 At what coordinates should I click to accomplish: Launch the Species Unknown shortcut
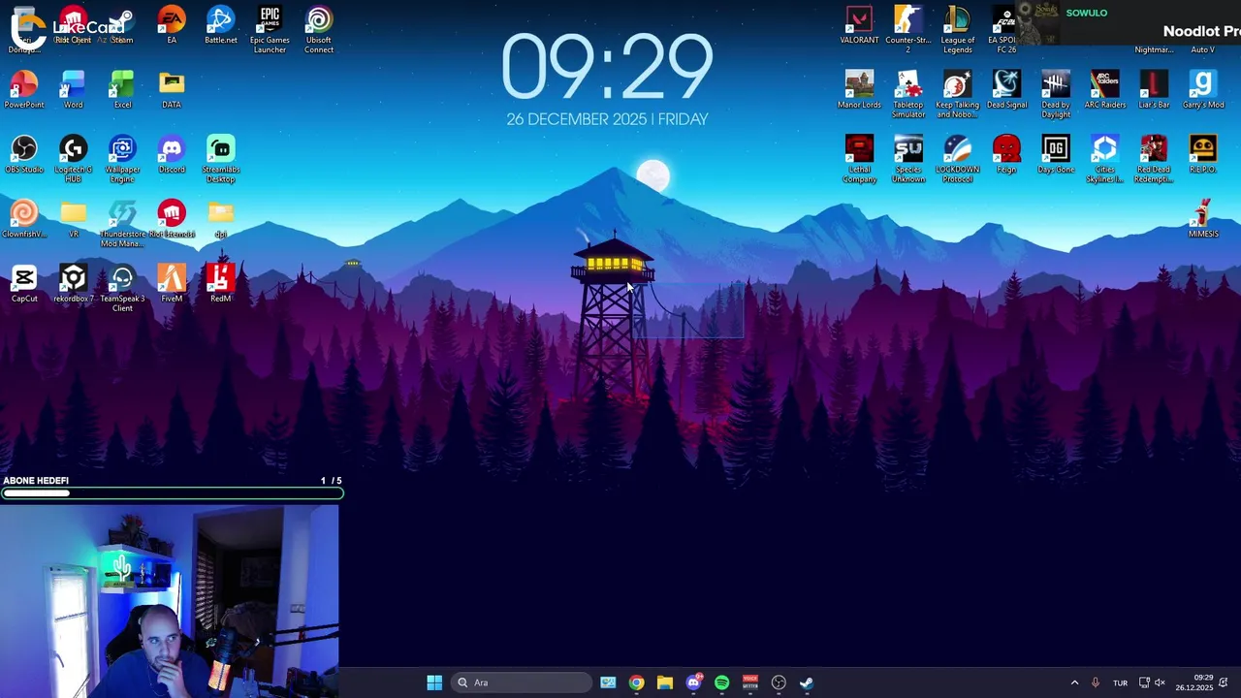click(908, 159)
